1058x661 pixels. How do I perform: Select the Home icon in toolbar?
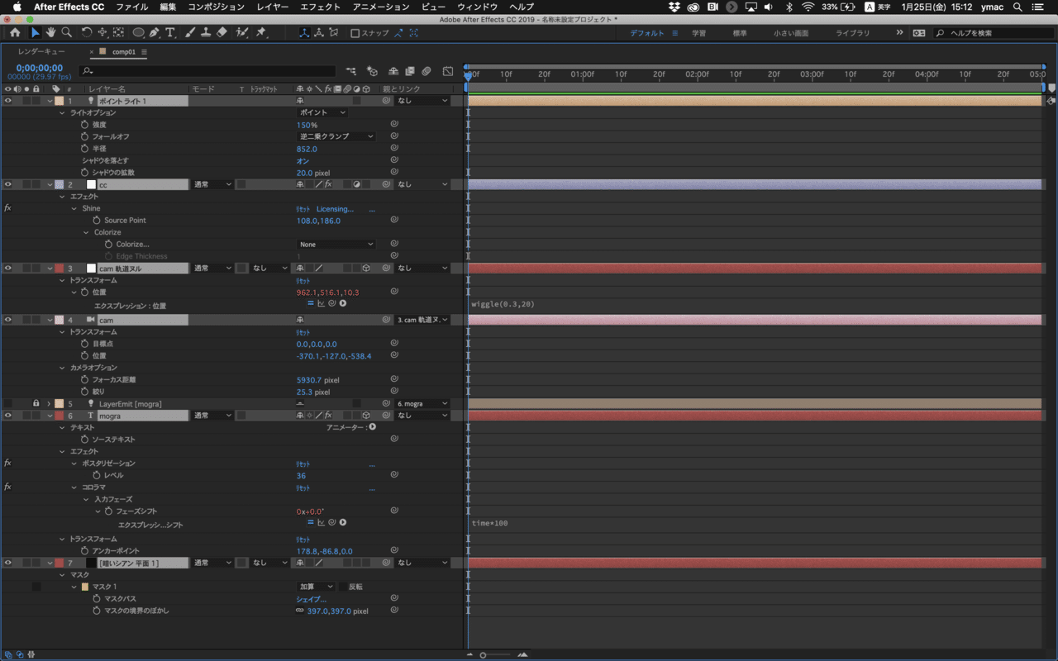[15, 33]
